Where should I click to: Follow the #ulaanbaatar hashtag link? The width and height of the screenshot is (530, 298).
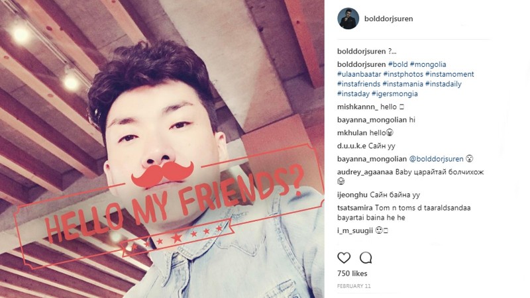point(359,74)
